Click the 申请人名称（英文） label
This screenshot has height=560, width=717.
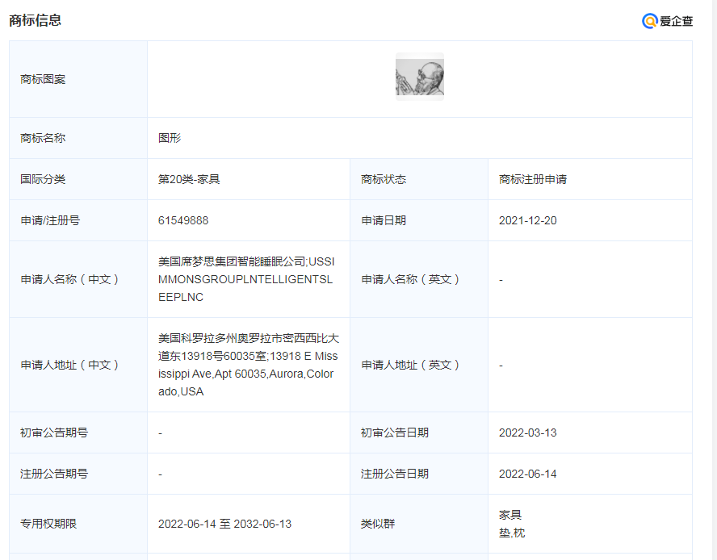point(410,279)
